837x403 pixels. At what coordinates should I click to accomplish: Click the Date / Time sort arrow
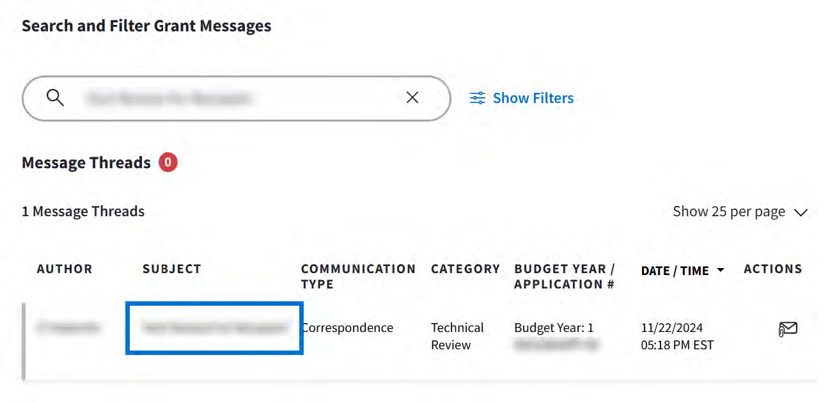721,270
